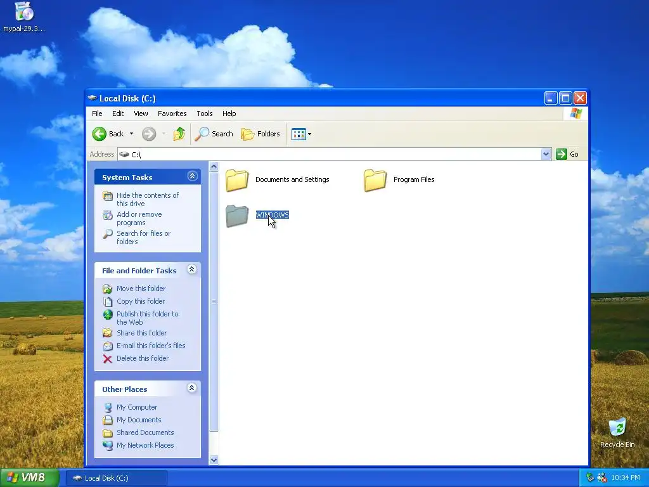The height and width of the screenshot is (487, 649).
Task: Click the magnifier Search for files icon
Action: 108,234
